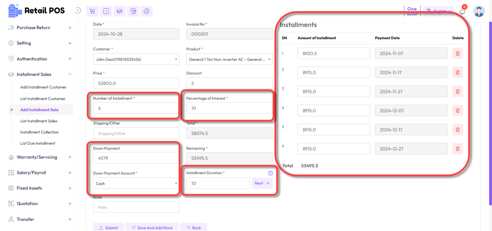
Task: Open the Product dropdown
Action: [229, 59]
